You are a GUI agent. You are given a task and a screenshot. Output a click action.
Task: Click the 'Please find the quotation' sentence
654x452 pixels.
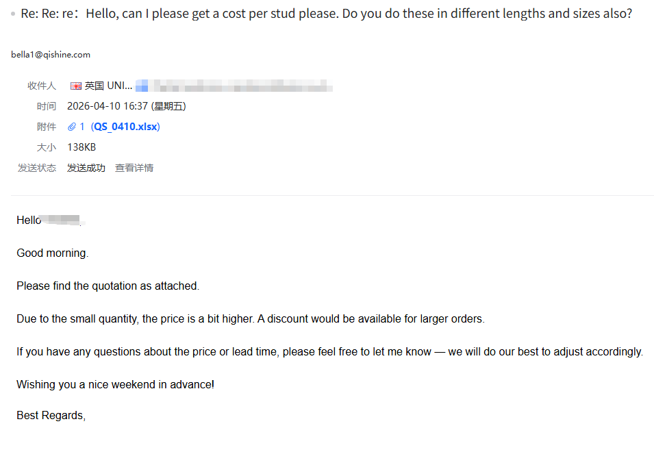(x=108, y=286)
